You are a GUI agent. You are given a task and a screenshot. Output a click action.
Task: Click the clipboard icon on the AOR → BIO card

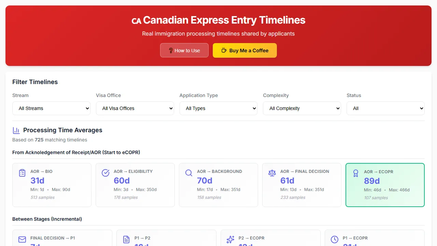[x=22, y=173]
